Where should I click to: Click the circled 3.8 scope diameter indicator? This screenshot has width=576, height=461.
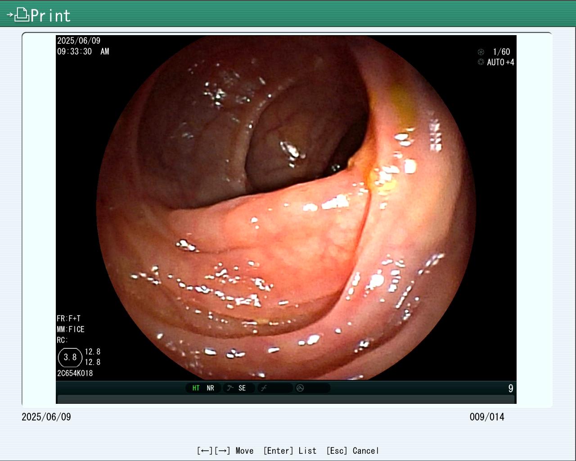point(70,357)
